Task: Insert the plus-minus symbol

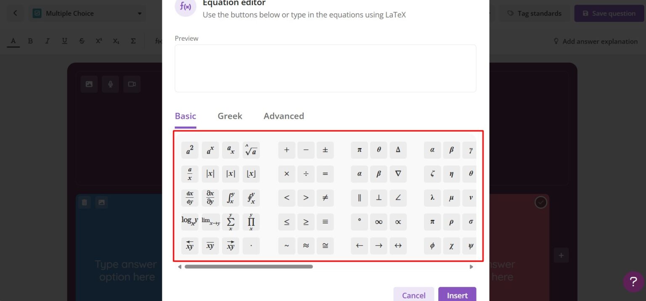Action: (x=325, y=150)
